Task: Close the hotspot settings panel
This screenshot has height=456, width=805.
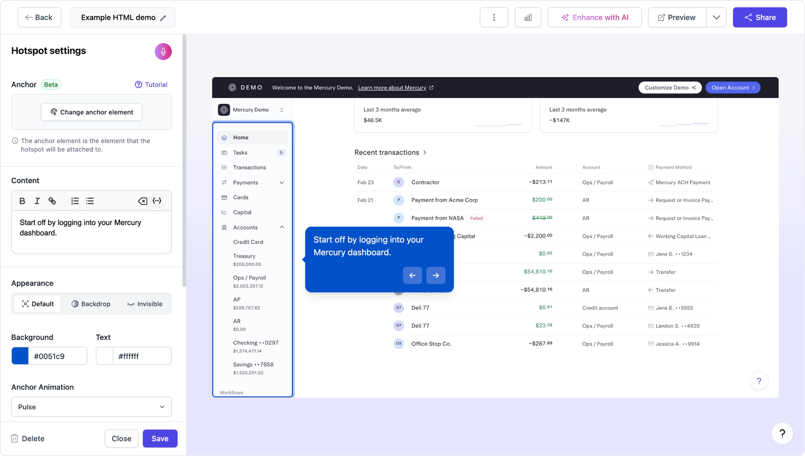Action: [122, 438]
